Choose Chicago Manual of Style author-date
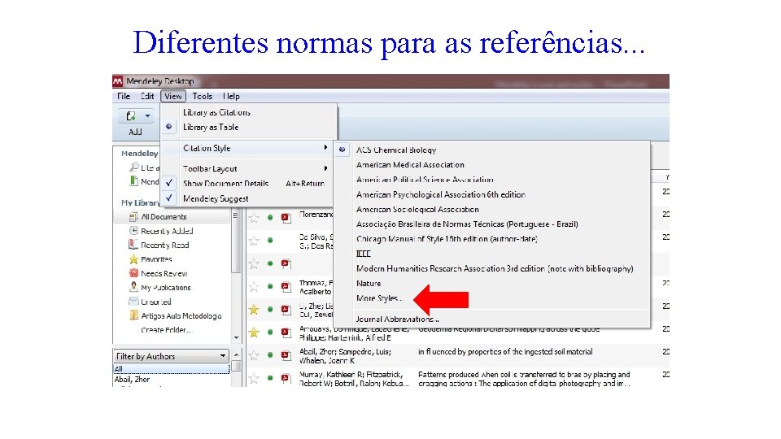This screenshot has width=781, height=439. point(447,239)
